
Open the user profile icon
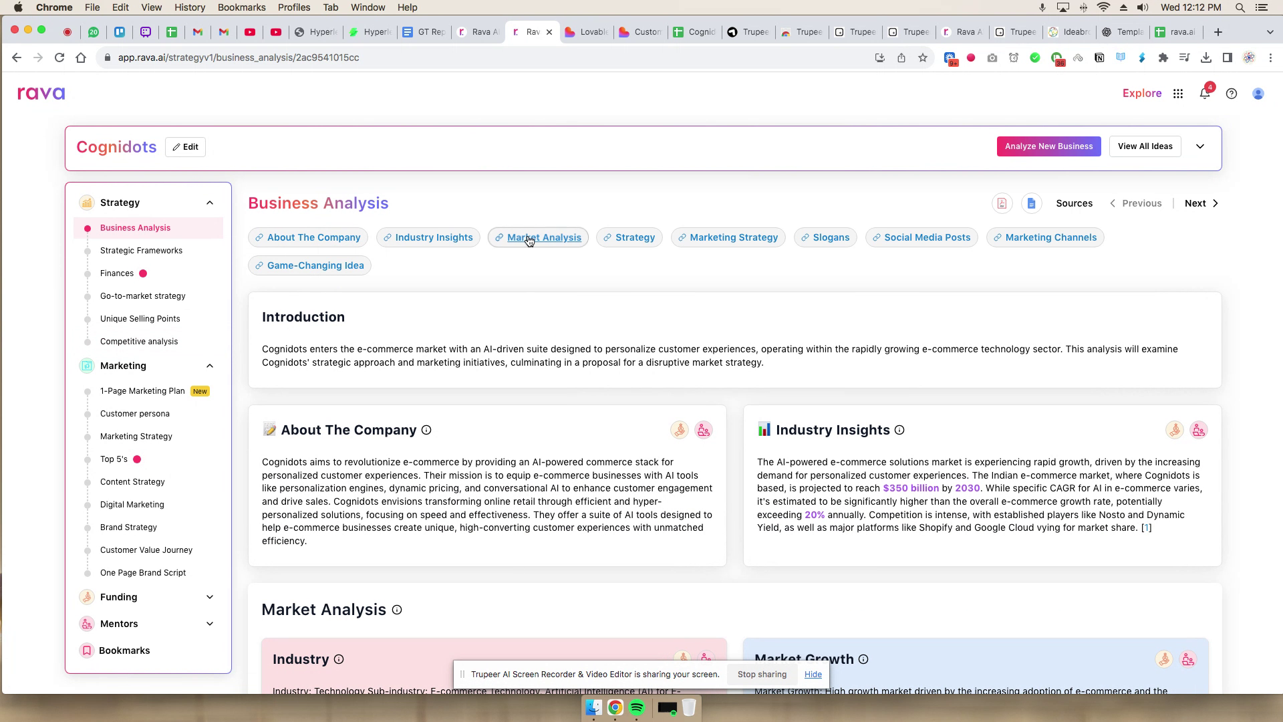(1258, 94)
